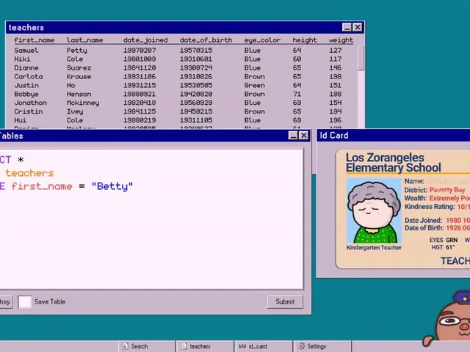This screenshot has width=470, height=352.
Task: Click the "Betty" string in the query
Action: (x=112, y=186)
